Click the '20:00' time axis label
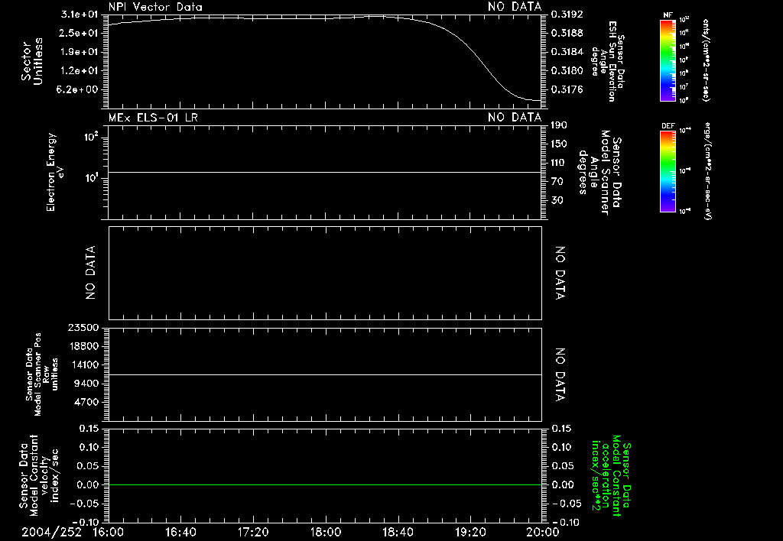Viewport: 783px width, 541px height. point(543,532)
